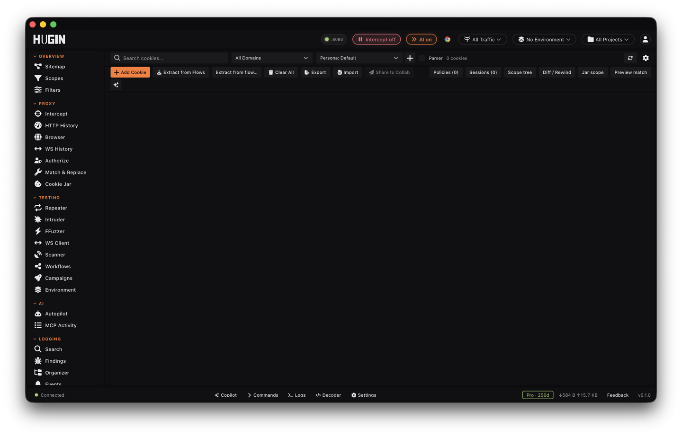This screenshot has width=682, height=436.
Task: Open Intercept in the Proxy section
Action: coord(56,114)
